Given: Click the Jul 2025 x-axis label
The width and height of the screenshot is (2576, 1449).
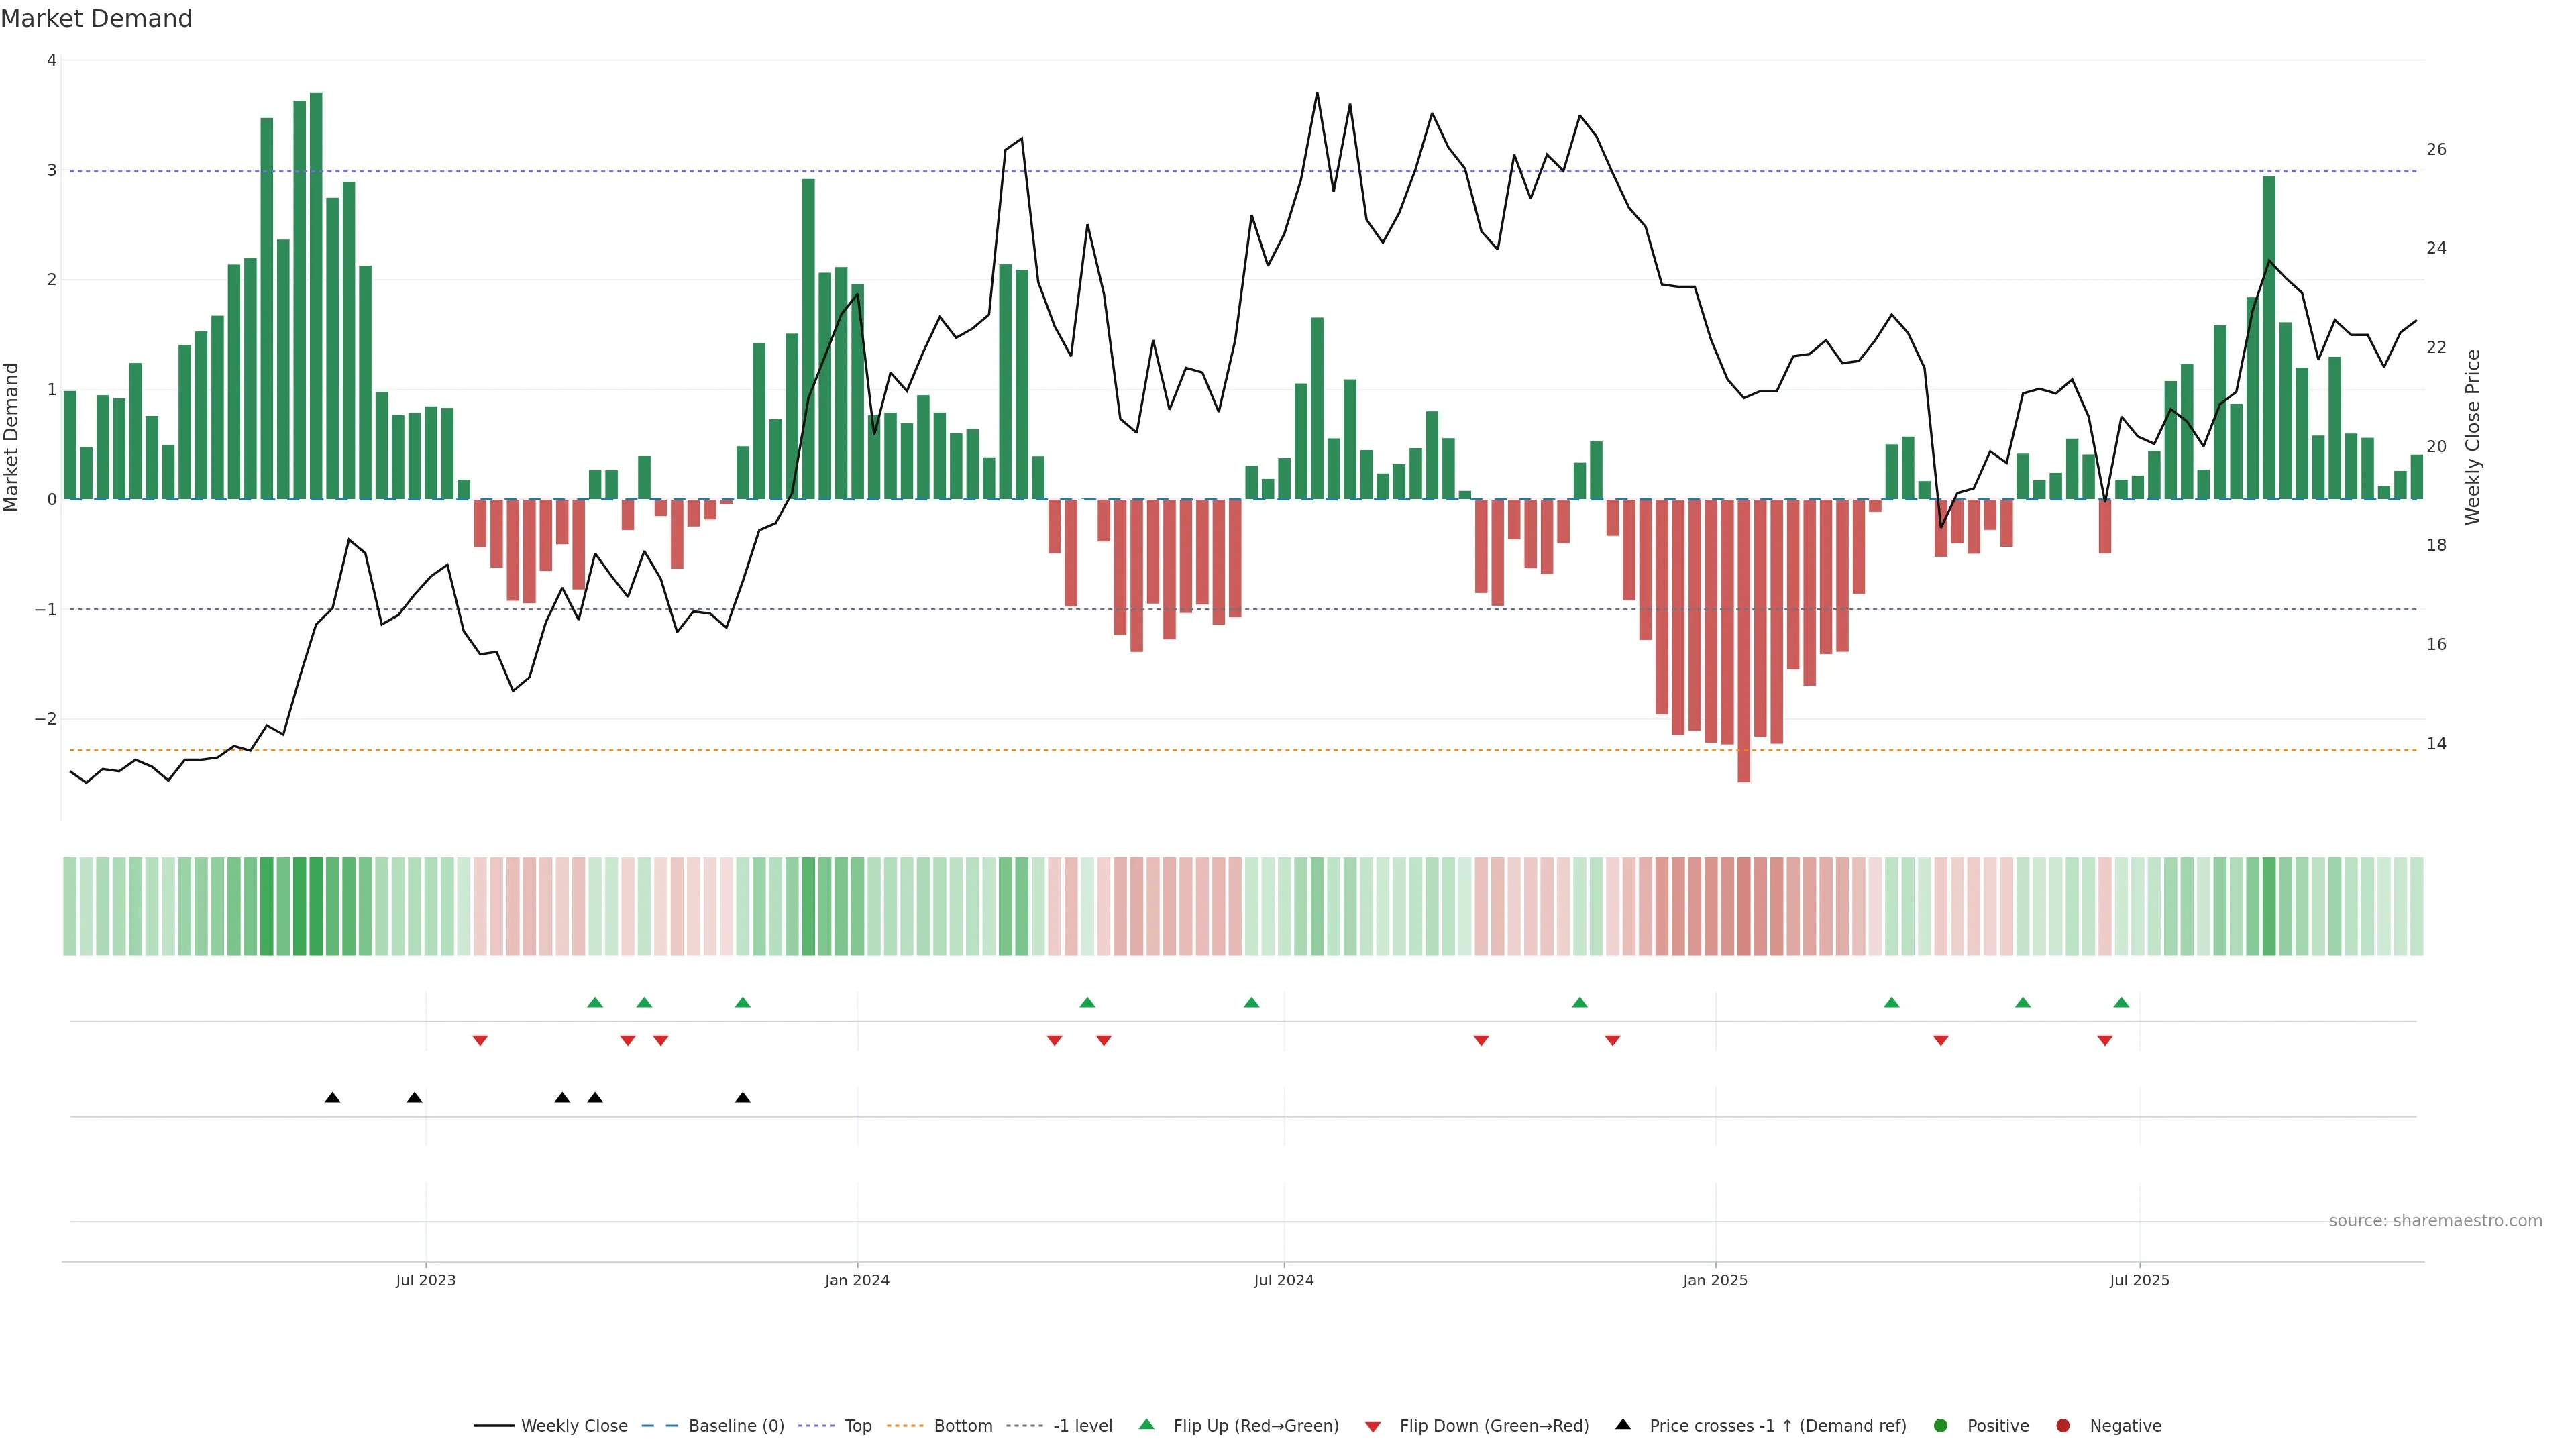Looking at the screenshot, I should pyautogui.click(x=2139, y=1280).
